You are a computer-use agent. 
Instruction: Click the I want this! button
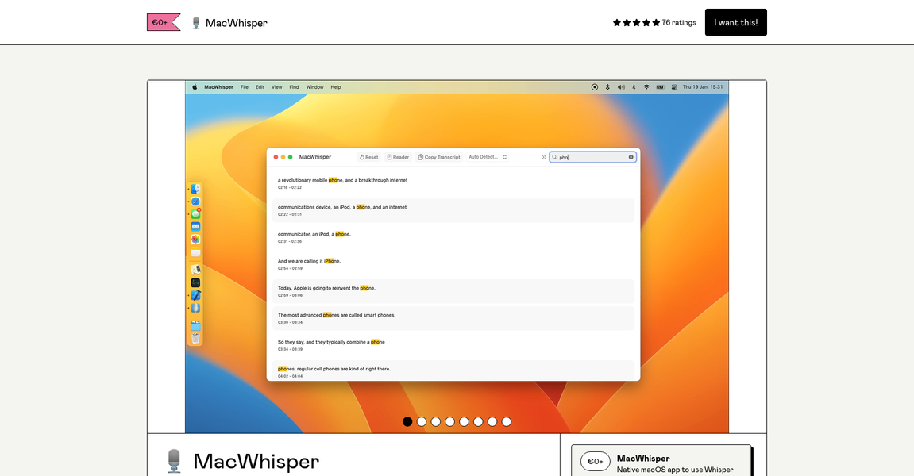[x=735, y=22]
